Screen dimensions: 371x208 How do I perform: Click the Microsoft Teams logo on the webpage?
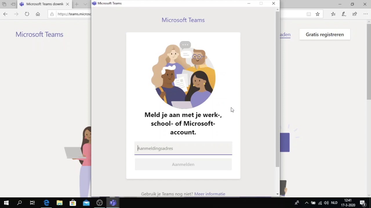click(x=39, y=34)
